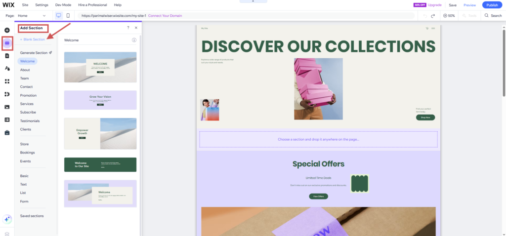This screenshot has height=236, width=506.
Task: Open the Media image icon in sidebar
Action: point(7,107)
